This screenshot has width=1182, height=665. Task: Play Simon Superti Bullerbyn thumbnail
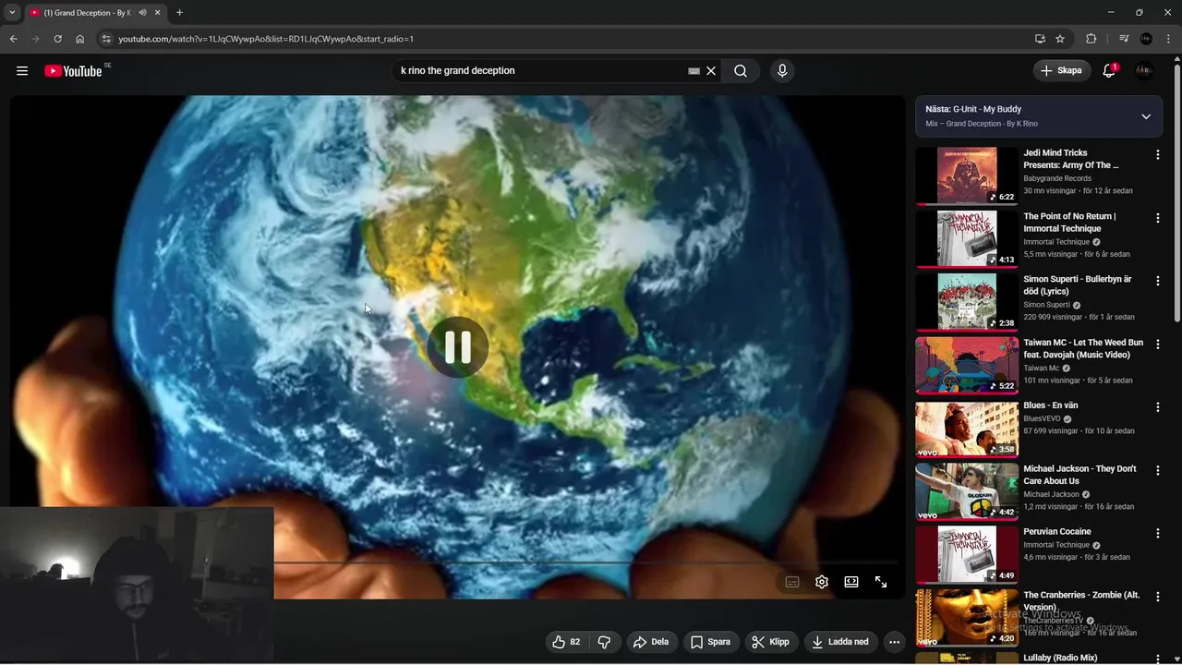click(x=967, y=301)
